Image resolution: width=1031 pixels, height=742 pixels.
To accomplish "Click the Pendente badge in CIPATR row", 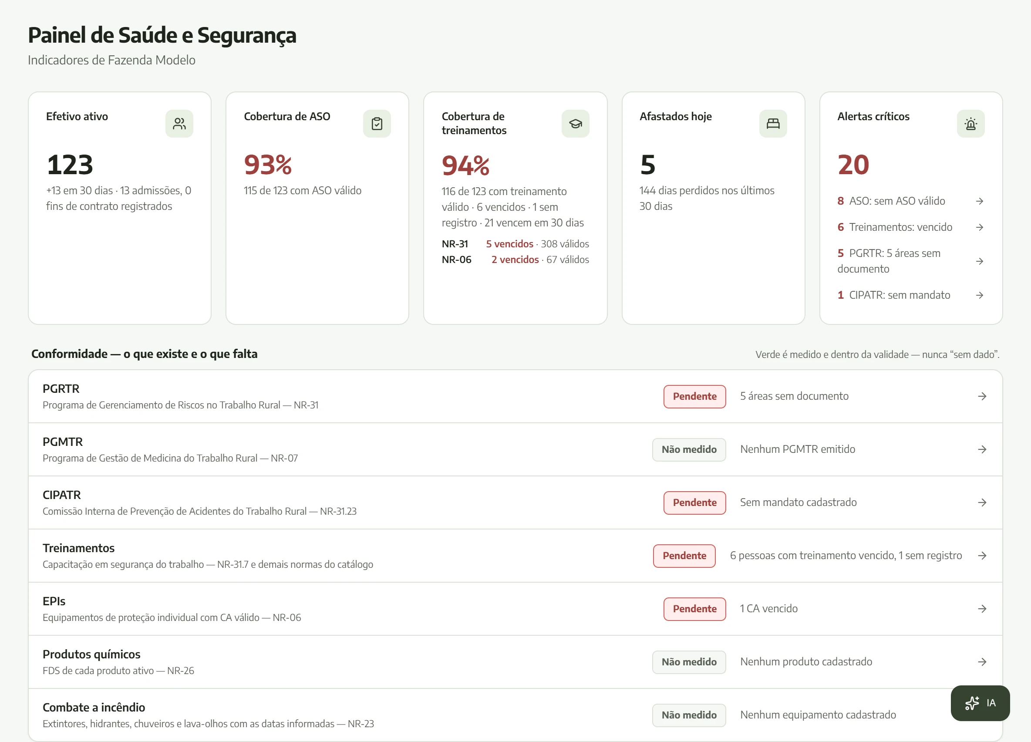I will [x=694, y=503].
